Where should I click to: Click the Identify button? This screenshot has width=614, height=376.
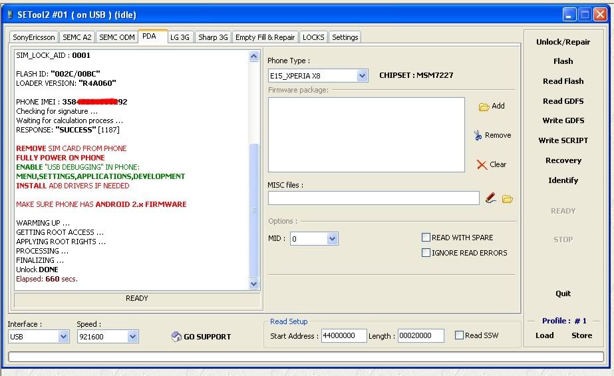pos(563,180)
